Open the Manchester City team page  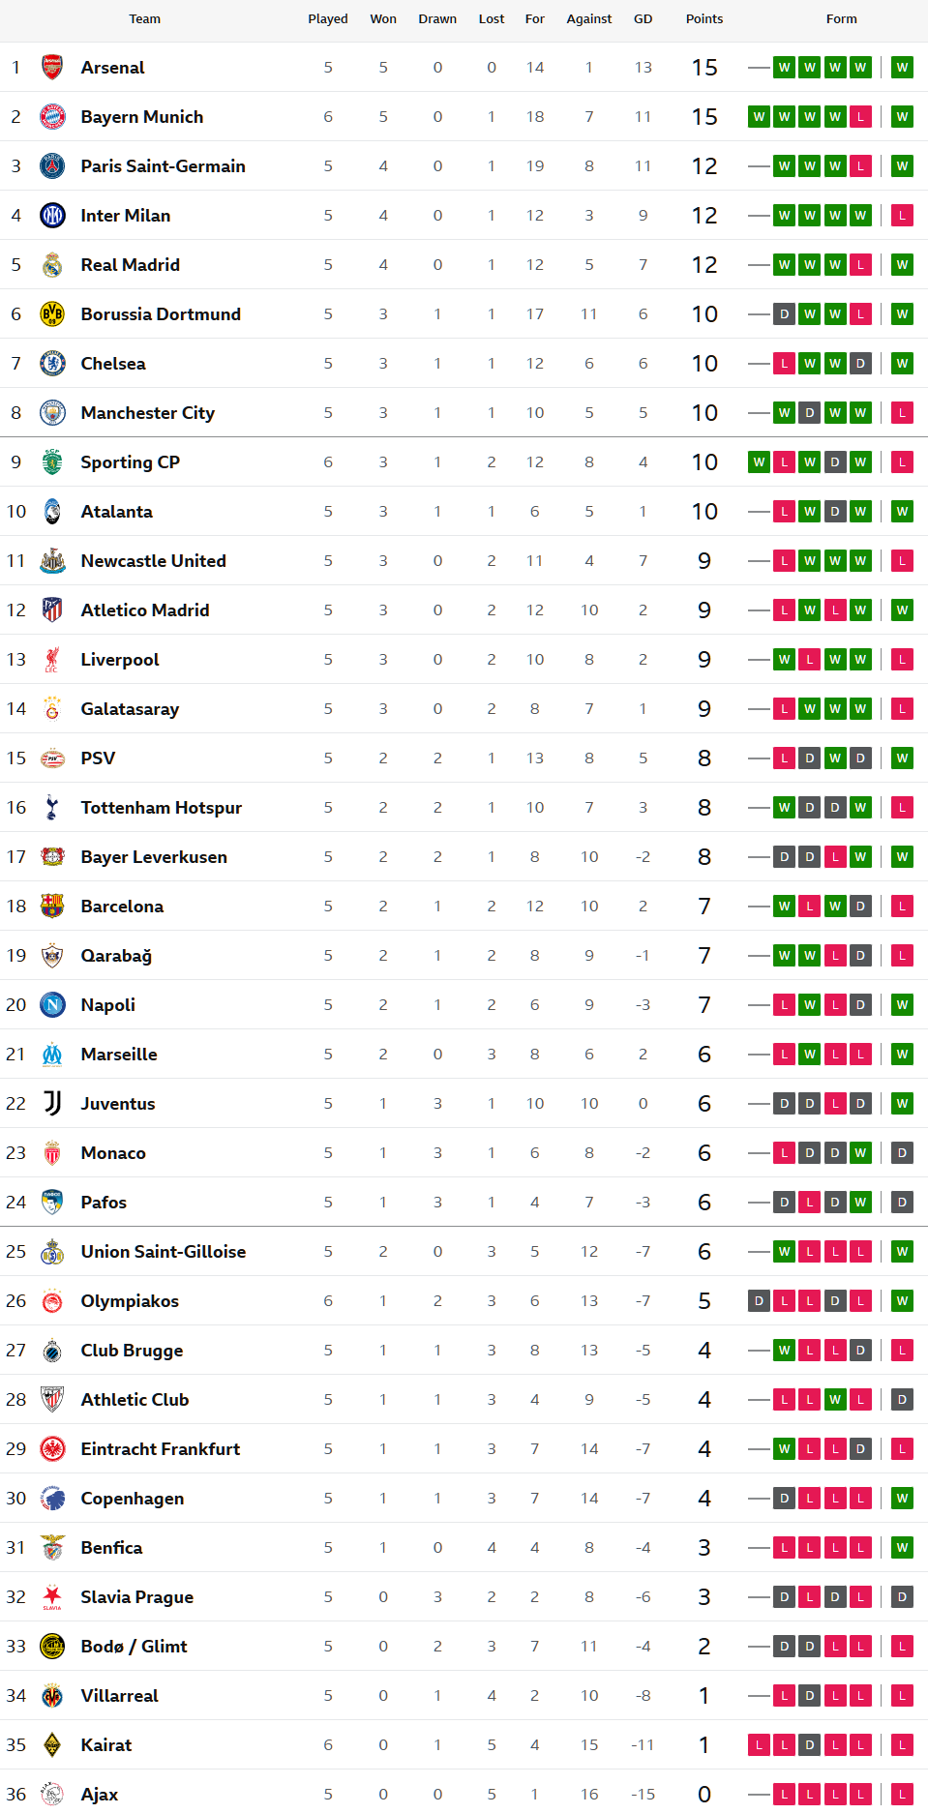click(x=147, y=413)
